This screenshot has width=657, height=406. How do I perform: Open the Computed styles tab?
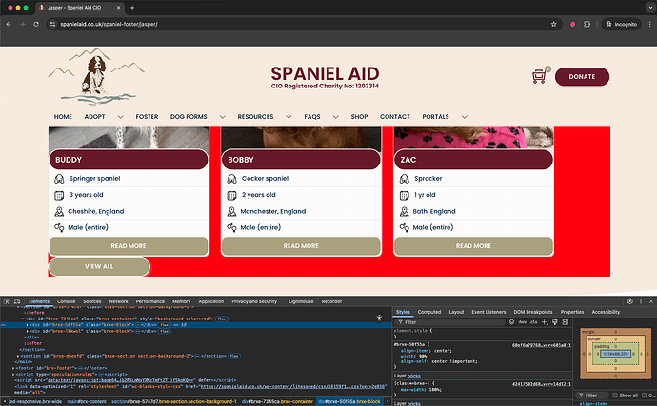pos(429,312)
